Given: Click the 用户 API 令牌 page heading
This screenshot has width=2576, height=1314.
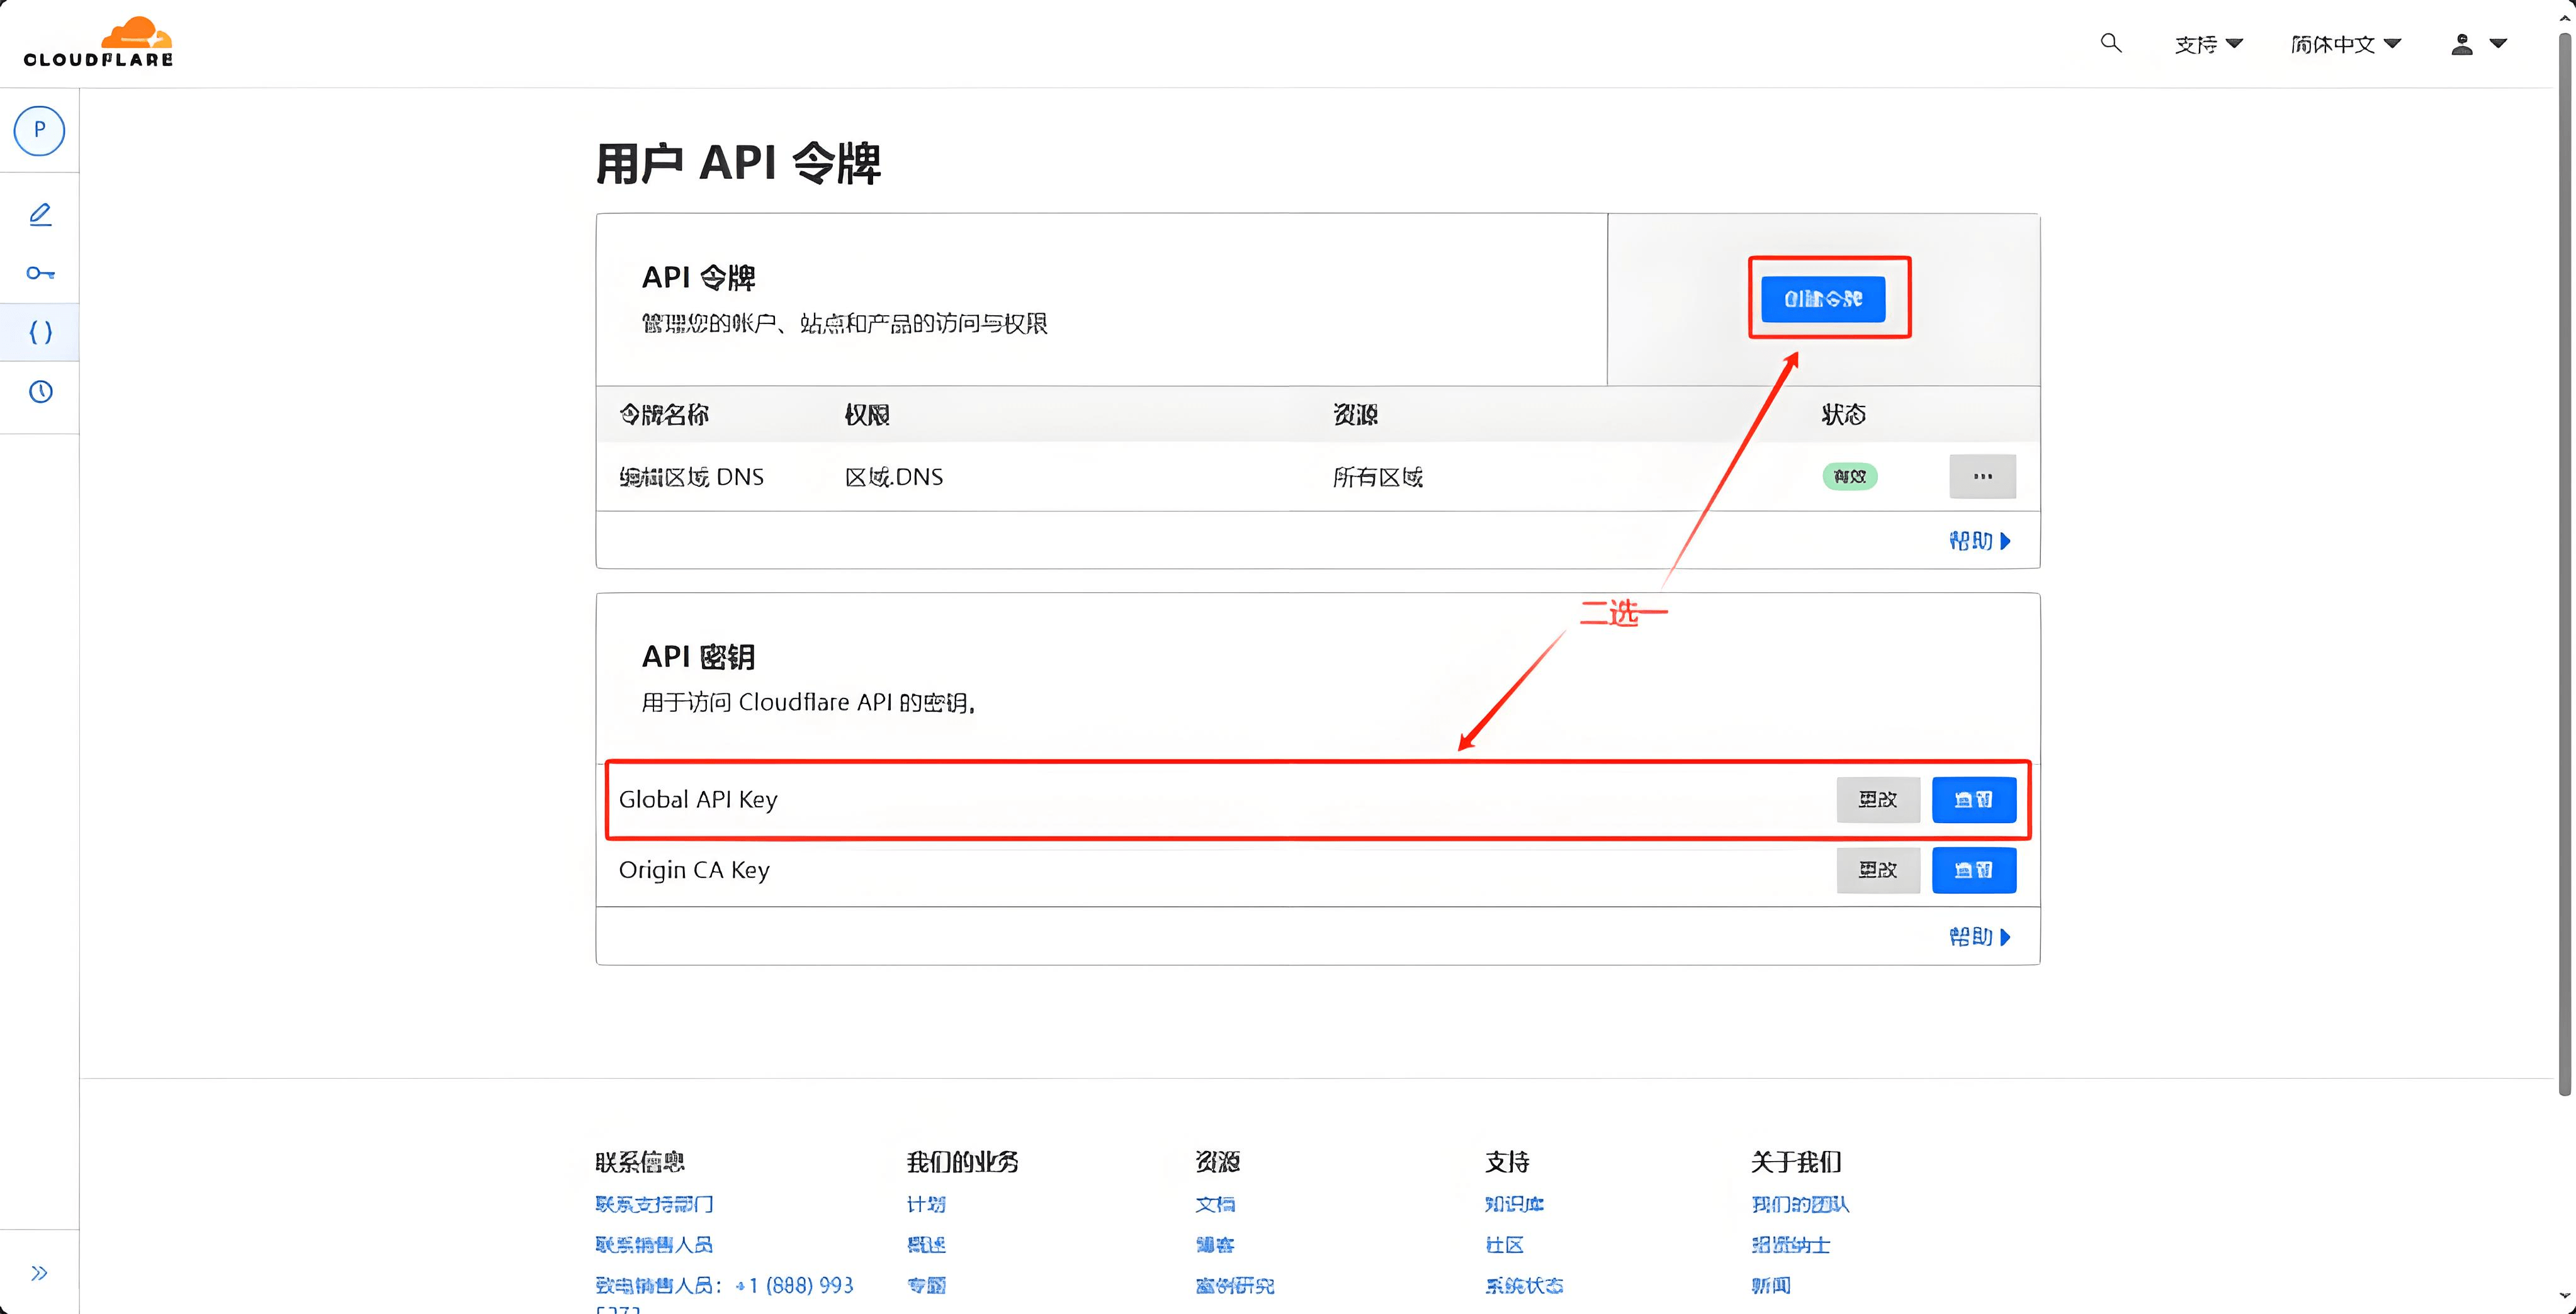Looking at the screenshot, I should point(738,163).
